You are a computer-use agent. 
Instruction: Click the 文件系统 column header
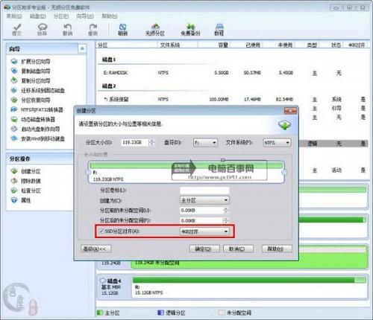point(178,45)
